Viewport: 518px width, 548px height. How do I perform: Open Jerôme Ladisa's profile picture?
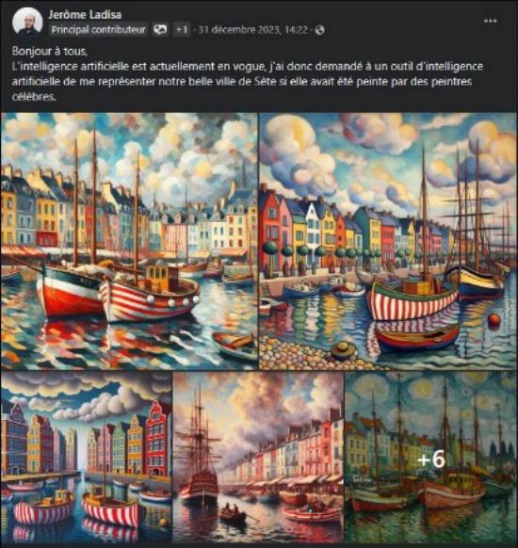point(27,22)
